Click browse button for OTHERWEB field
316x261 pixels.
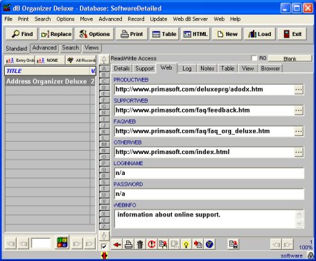point(299,152)
